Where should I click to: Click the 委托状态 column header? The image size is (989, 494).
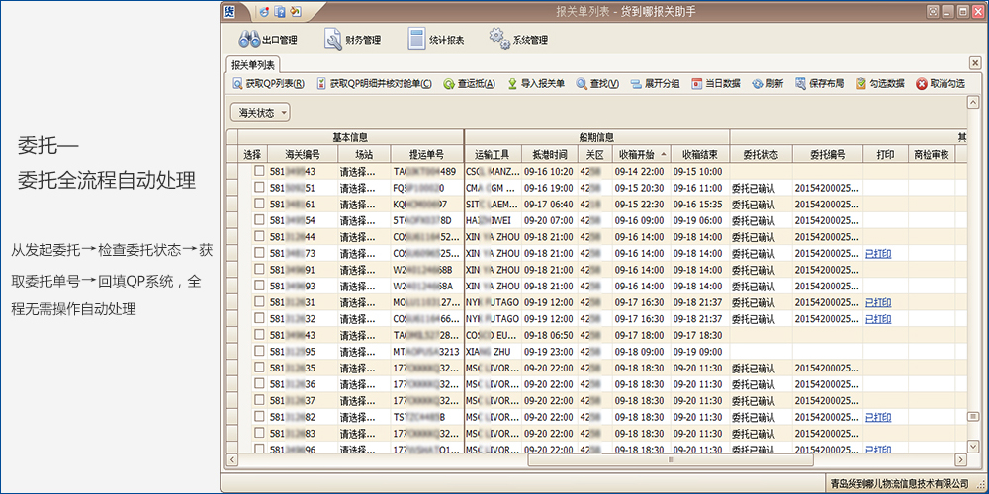click(761, 154)
